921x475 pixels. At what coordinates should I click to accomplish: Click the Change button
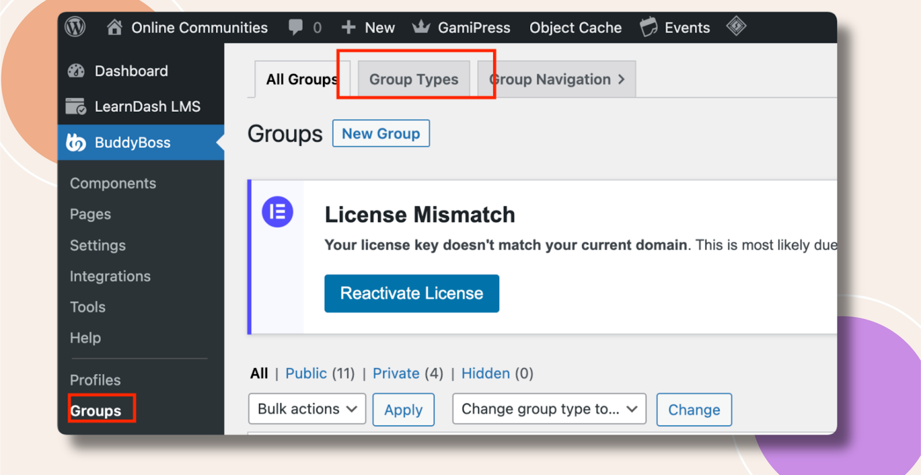[x=694, y=410]
